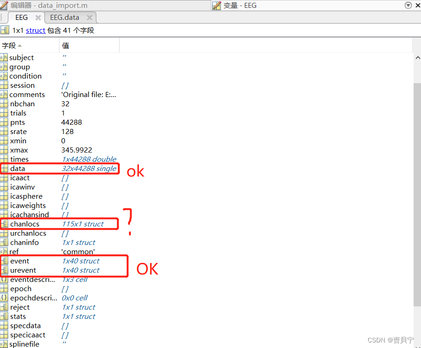Click the trials field matrix icon
This screenshot has width=421, height=348.
pyautogui.click(x=4, y=113)
